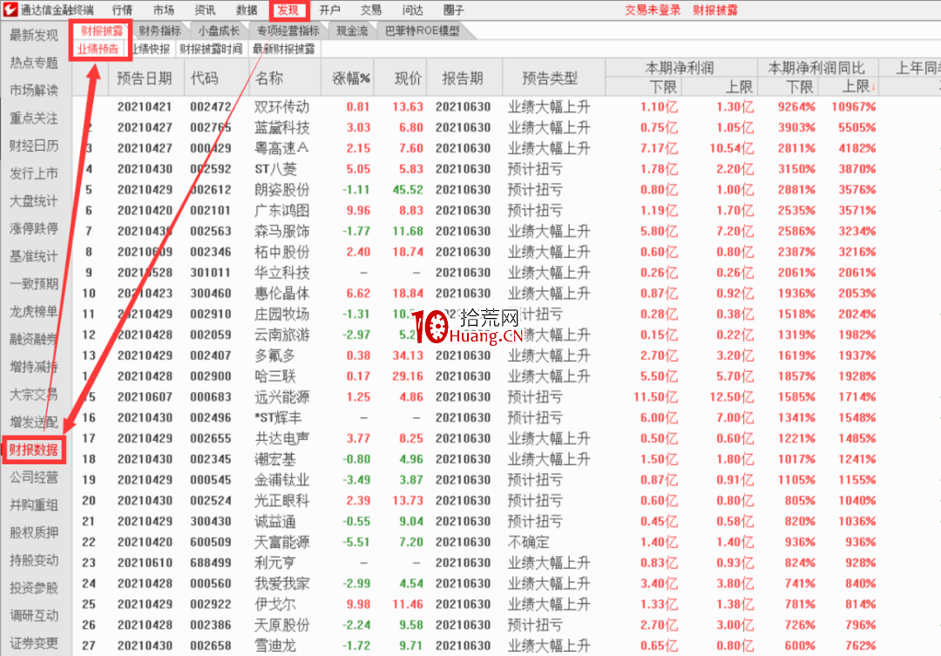
Task: Open the 发现 menu
Action: (288, 10)
